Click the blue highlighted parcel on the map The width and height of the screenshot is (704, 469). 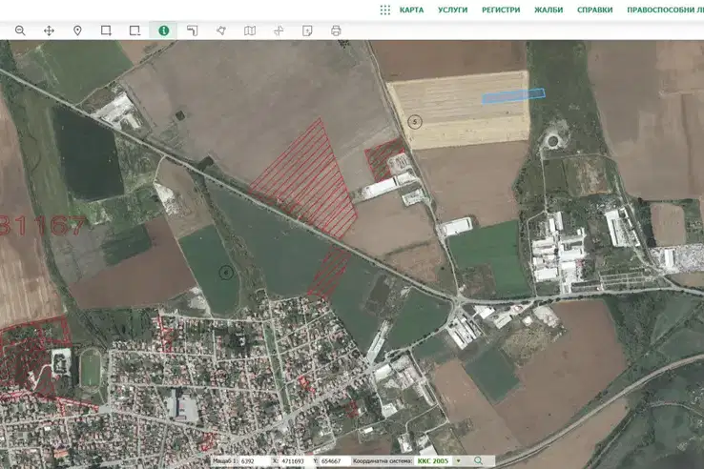pyautogui.click(x=513, y=95)
